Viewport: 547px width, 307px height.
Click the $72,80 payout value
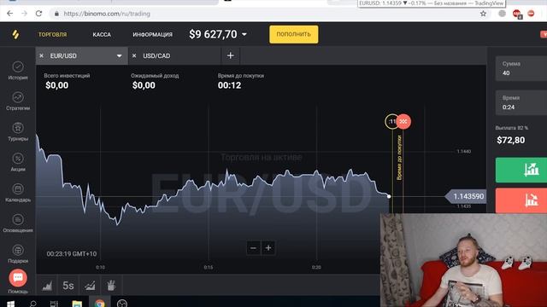(511, 140)
